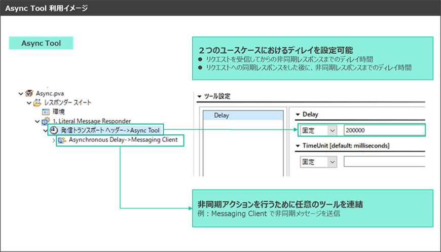441x252 pixels.
Task: Collapse the ツール設定 section
Action: point(199,96)
